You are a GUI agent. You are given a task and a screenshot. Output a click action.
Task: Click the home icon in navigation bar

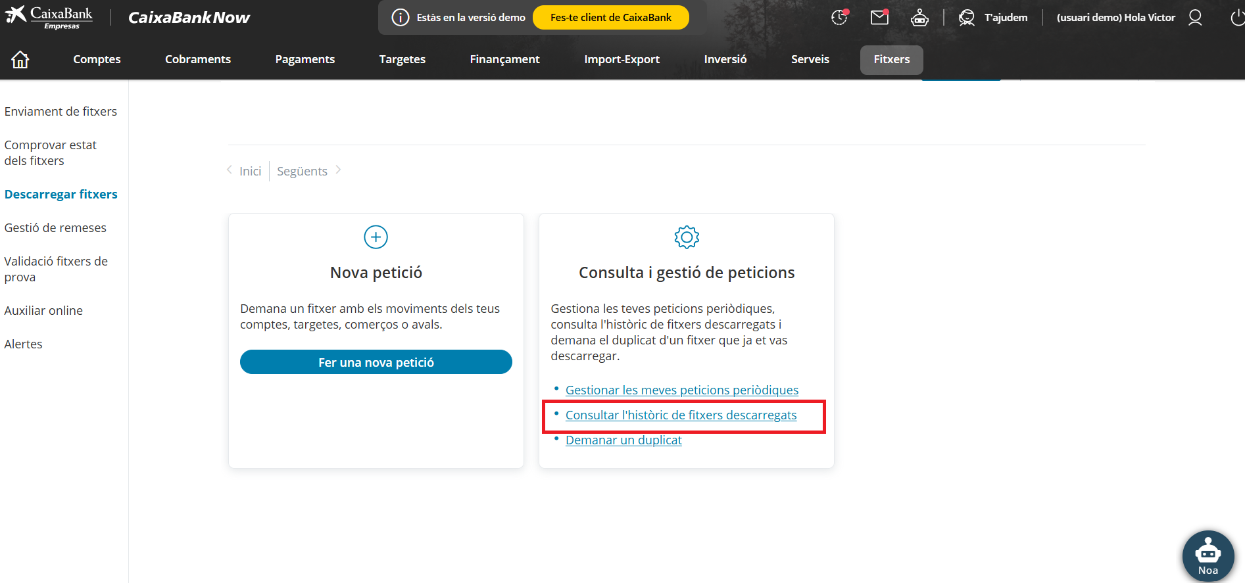coord(20,60)
